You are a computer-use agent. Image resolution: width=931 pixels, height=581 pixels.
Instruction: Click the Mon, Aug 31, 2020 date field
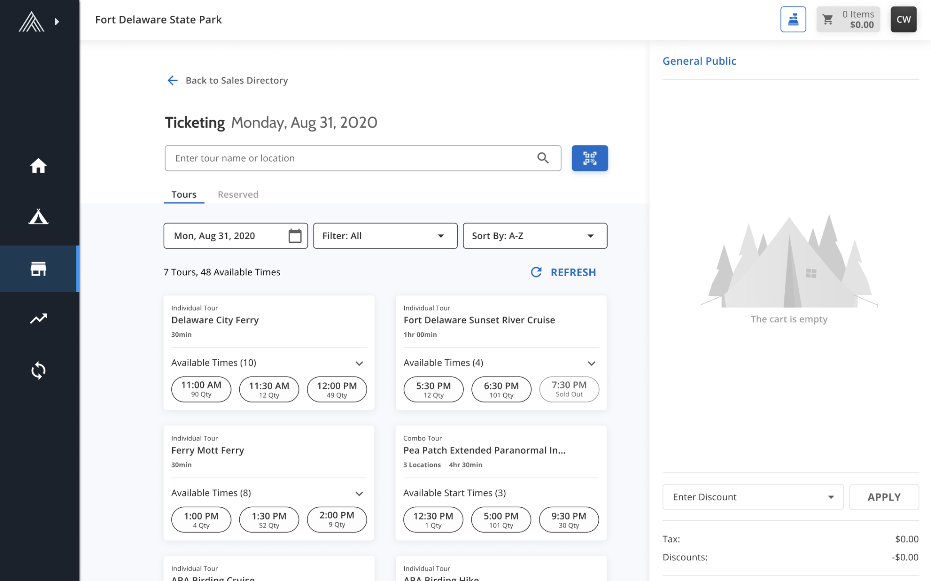[236, 236]
